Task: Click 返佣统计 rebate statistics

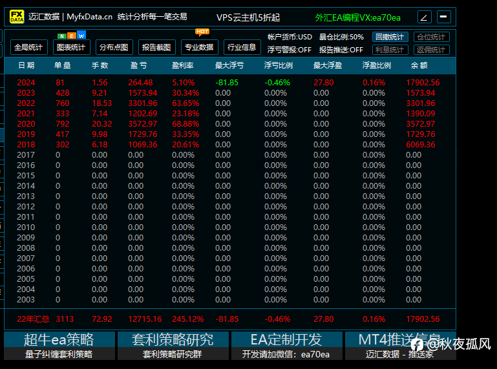Action: pyautogui.click(x=431, y=50)
